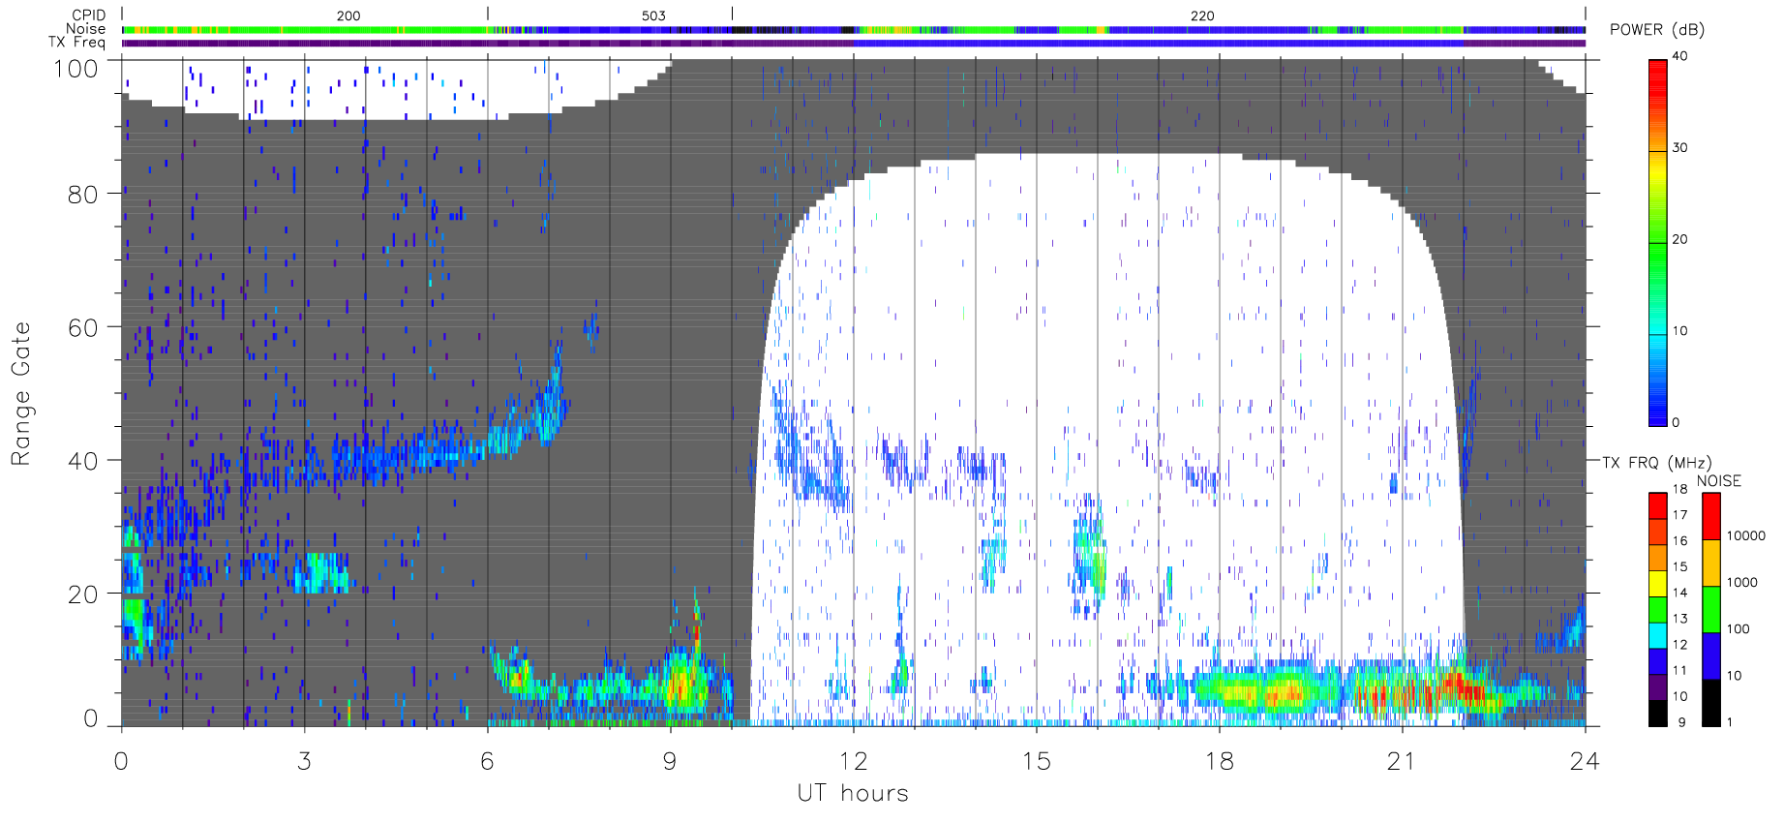The height and width of the screenshot is (823, 1784).
Task: Click the UT hours x-axis title
Action: [x=853, y=793]
